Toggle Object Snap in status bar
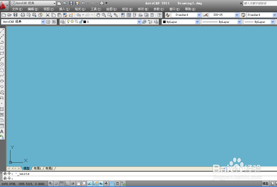This screenshot has width=277, height=187. point(78,184)
